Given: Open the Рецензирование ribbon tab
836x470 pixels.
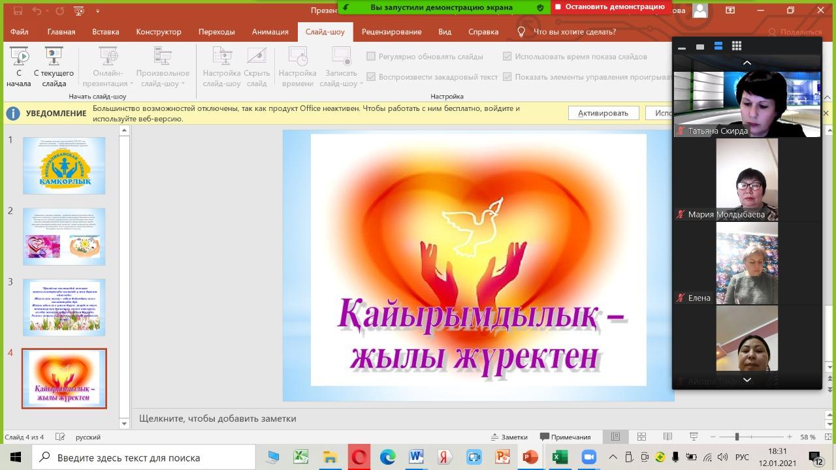Looking at the screenshot, I should pos(391,32).
